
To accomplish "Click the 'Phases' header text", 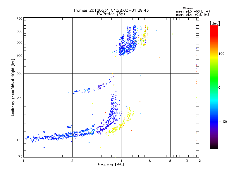I will [x=187, y=8].
